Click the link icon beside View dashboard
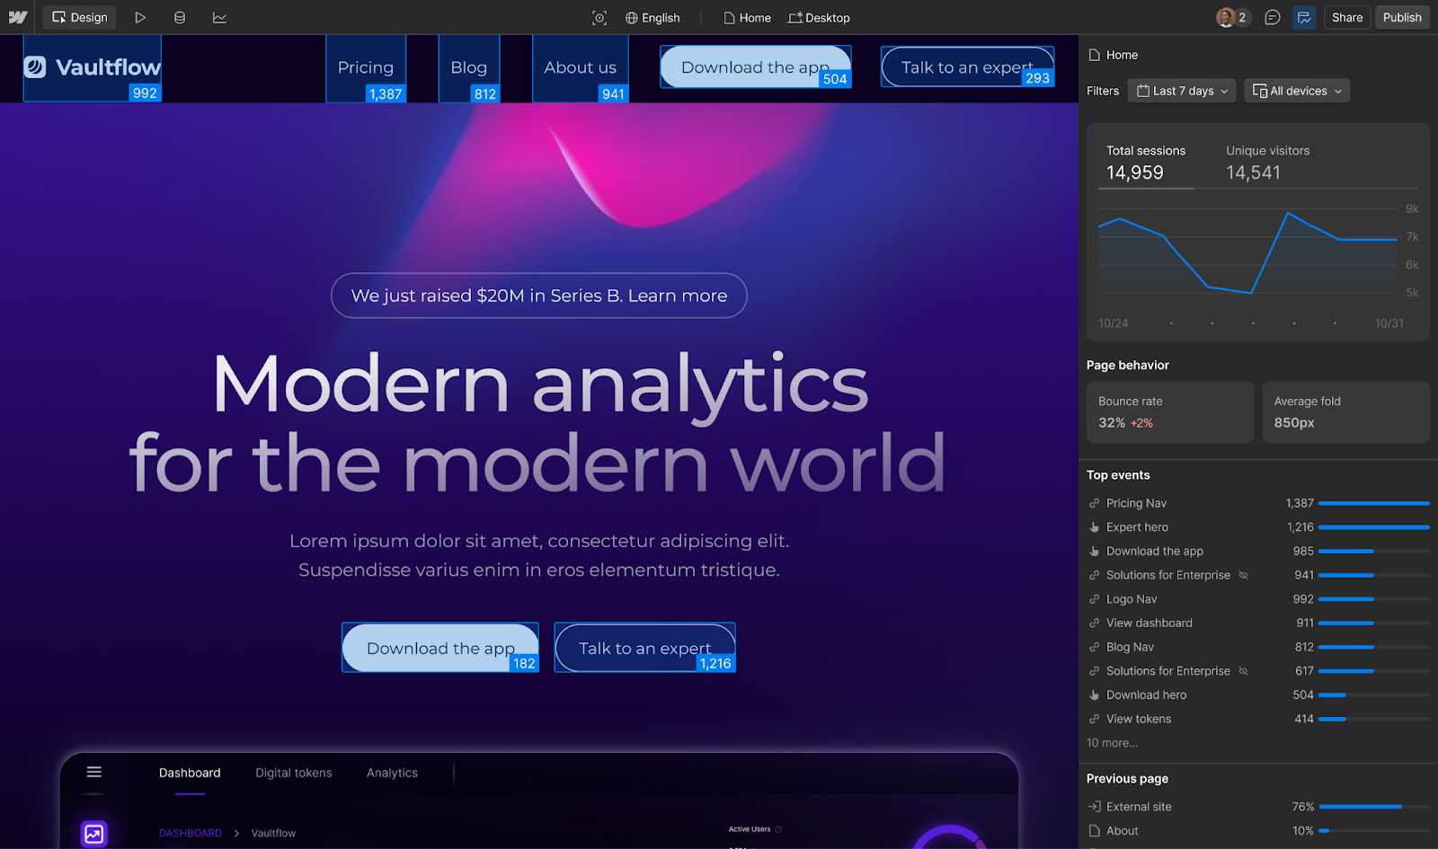Viewport: 1438px width, 849px height. pos(1094,623)
